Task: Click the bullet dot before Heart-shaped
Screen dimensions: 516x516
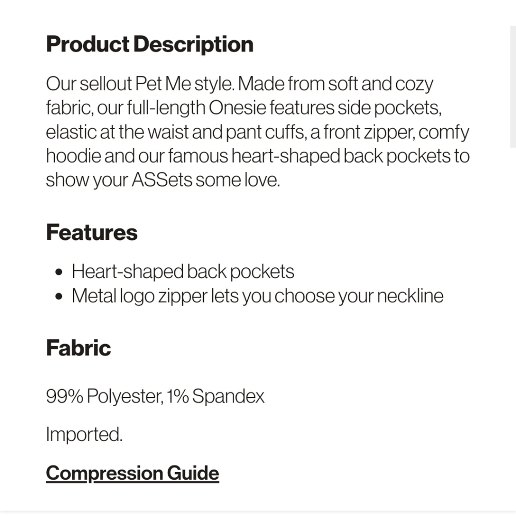Action: 59,272
